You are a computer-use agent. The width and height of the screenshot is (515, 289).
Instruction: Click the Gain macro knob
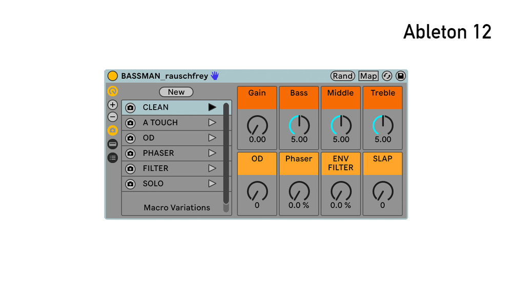[257, 125]
